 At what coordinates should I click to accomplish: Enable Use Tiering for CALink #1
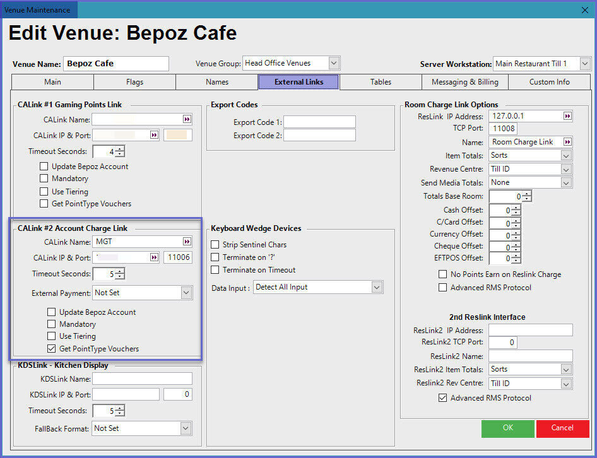44,192
